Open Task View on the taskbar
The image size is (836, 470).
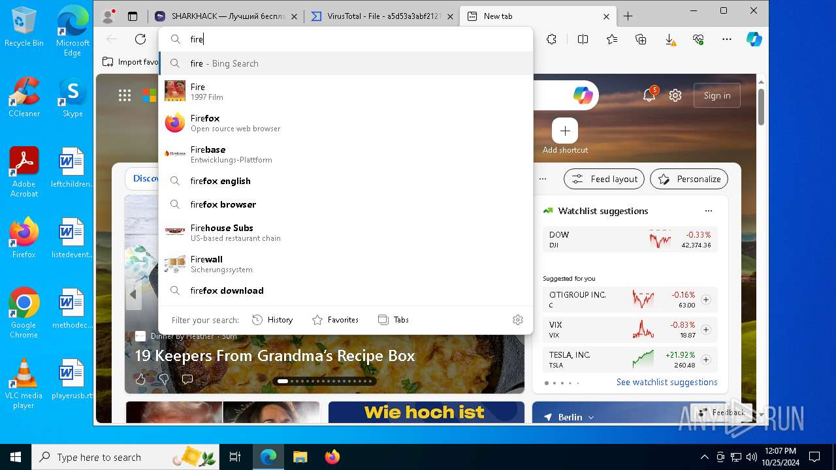pyautogui.click(x=236, y=457)
